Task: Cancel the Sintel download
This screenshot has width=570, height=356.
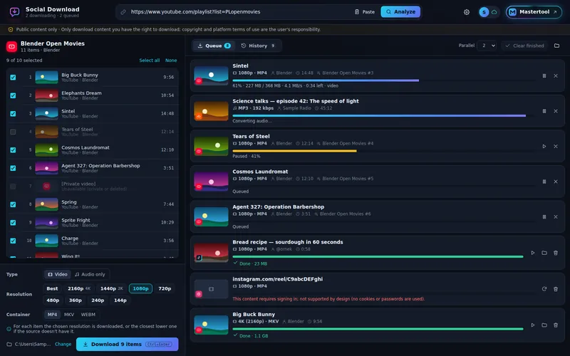Action: coord(556,76)
